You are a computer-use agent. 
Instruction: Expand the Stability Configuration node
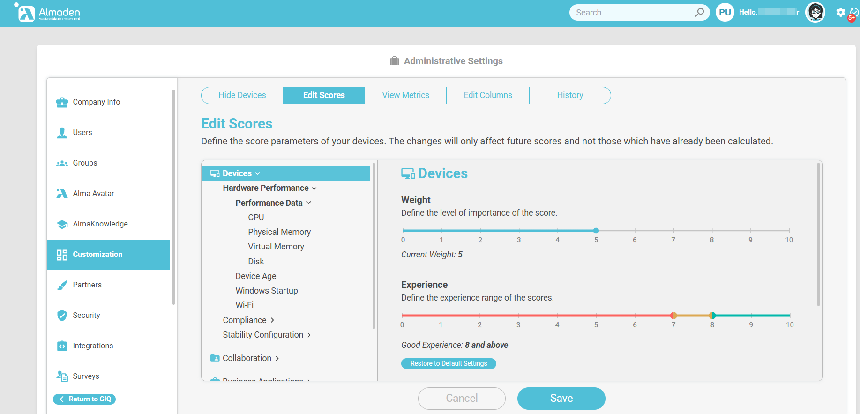coord(309,335)
